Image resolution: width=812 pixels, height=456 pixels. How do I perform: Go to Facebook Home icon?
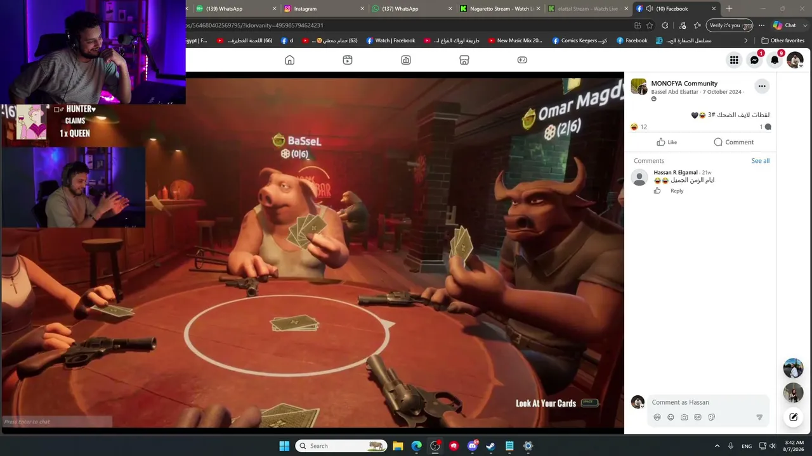point(289,60)
